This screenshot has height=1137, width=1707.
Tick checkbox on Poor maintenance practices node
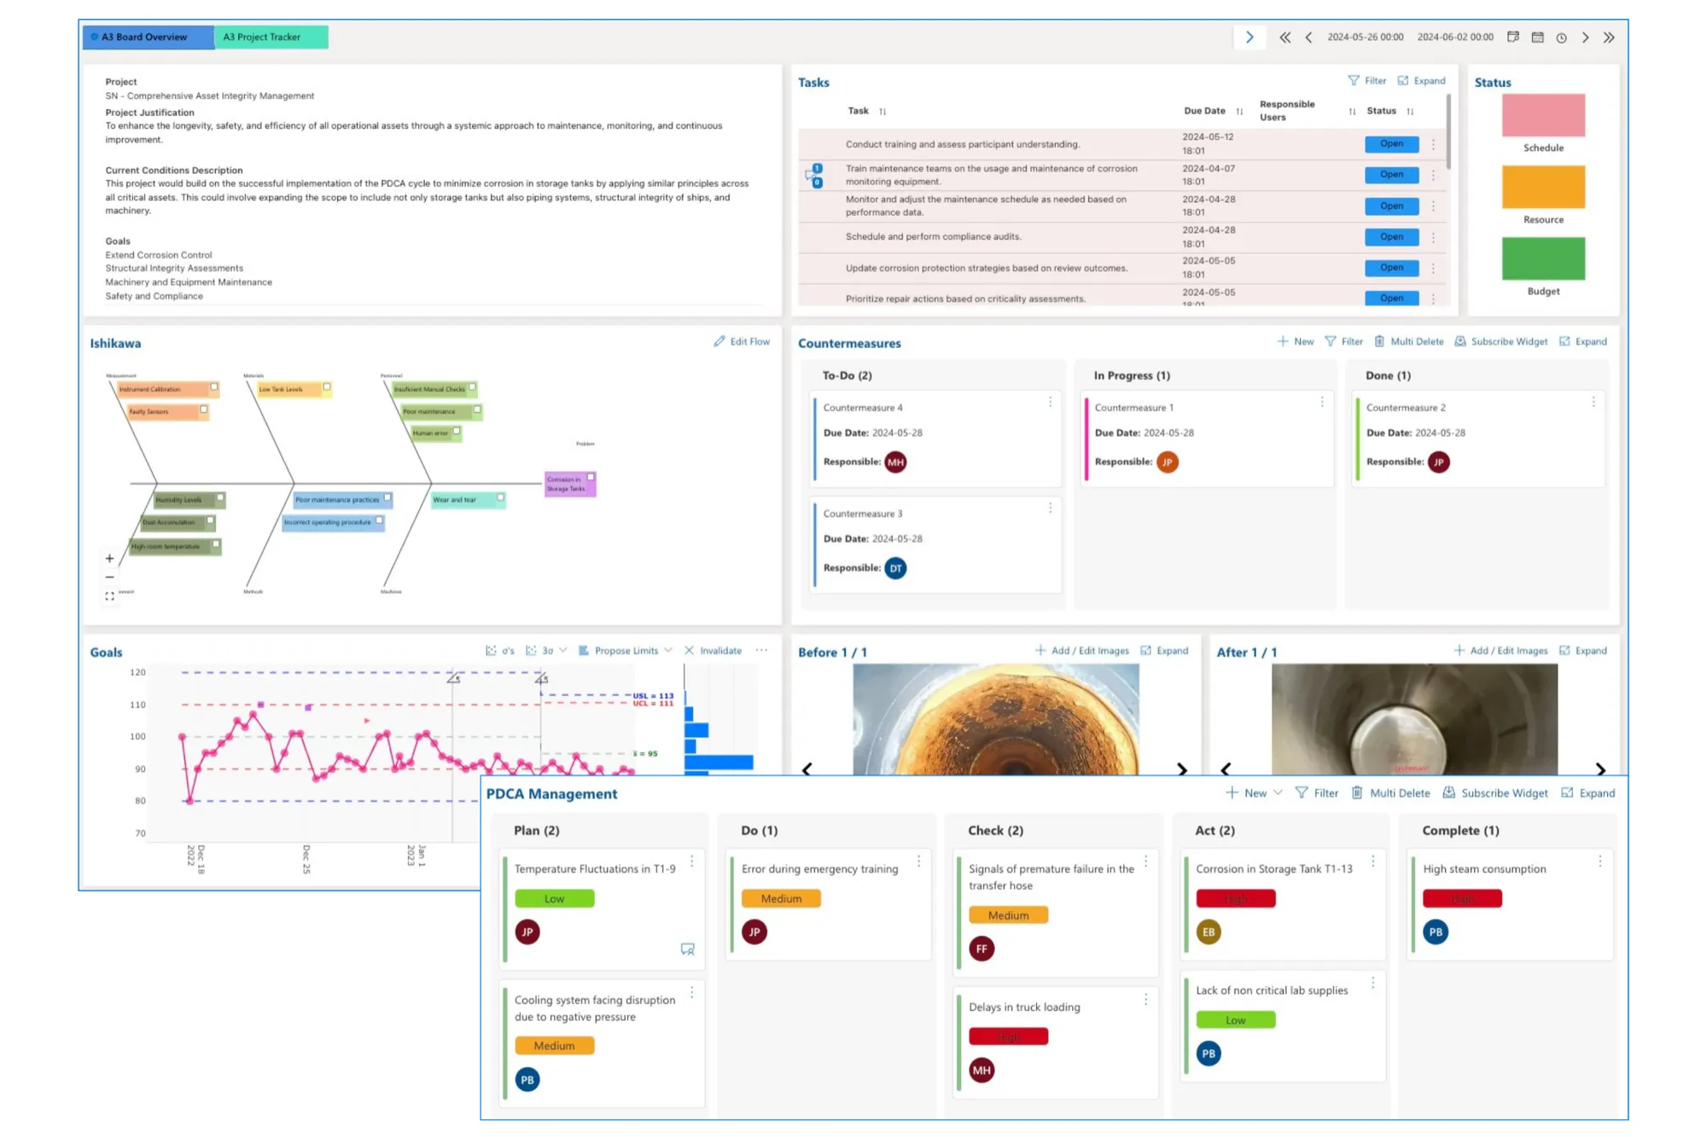tap(387, 497)
